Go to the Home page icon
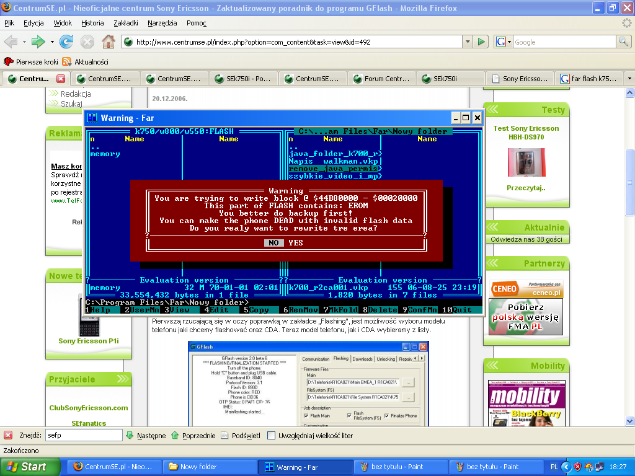The height and width of the screenshot is (476, 635). (108, 42)
